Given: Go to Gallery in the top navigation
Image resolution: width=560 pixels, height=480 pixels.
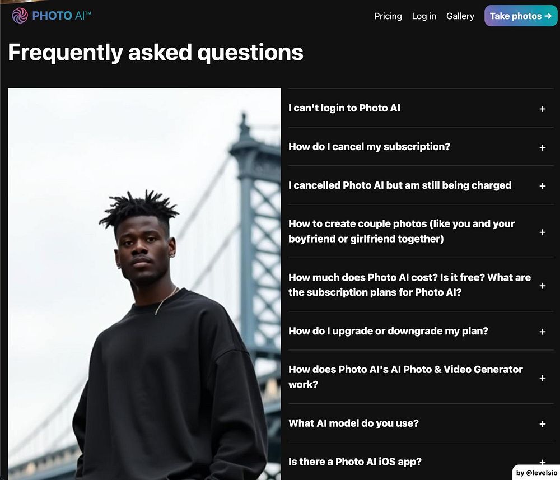Looking at the screenshot, I should click(460, 16).
